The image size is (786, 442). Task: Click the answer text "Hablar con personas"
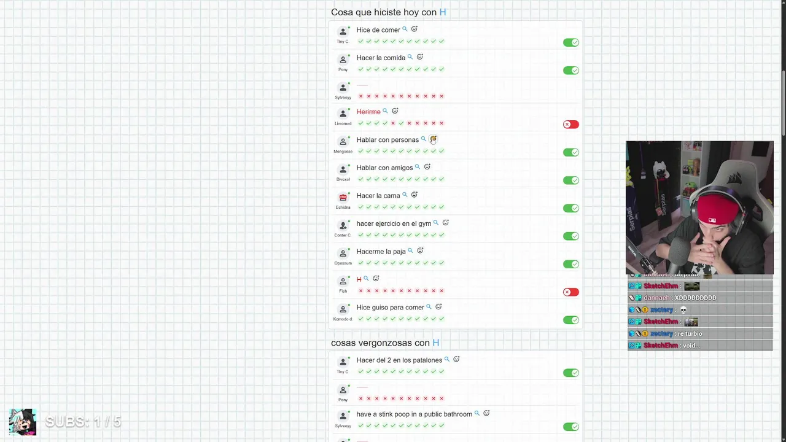tap(387, 140)
